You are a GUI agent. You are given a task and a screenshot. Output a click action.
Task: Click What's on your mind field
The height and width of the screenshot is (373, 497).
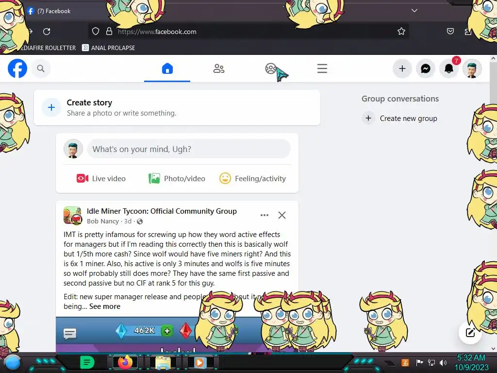point(189,149)
